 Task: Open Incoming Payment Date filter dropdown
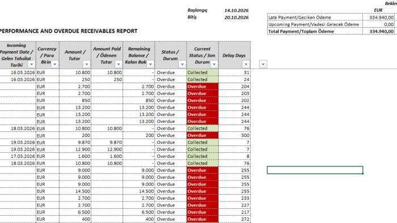(31, 65)
